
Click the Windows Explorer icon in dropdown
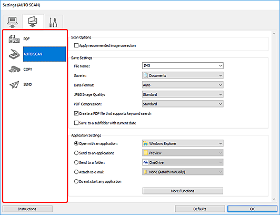(x=146, y=143)
